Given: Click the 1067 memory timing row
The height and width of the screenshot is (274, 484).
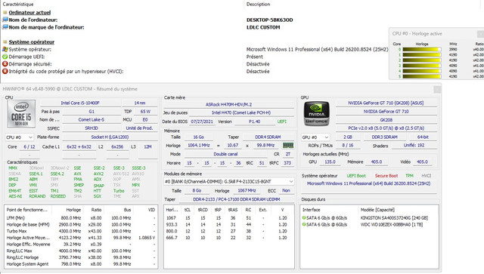Looking at the screenshot, I should click(x=228, y=218).
